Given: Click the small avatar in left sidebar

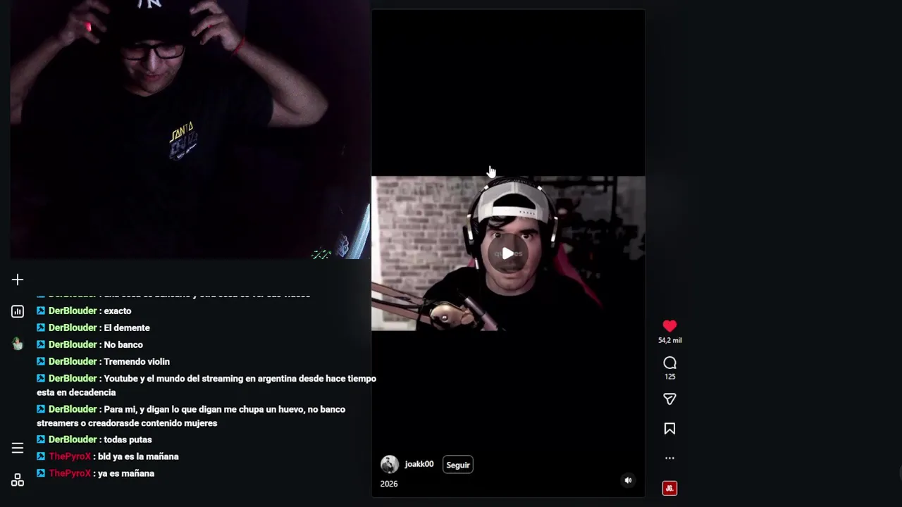Looking at the screenshot, I should pyautogui.click(x=18, y=344).
